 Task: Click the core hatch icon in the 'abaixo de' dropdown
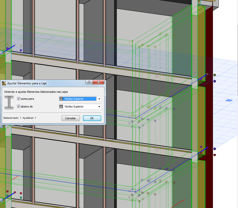pyautogui.click(x=61, y=106)
